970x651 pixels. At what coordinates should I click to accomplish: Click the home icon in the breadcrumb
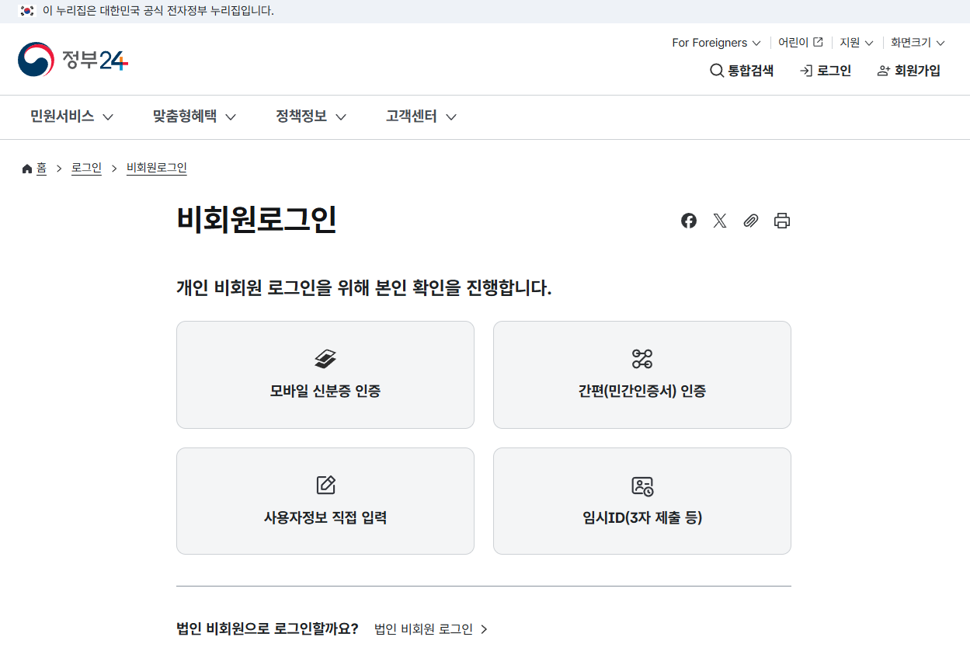(x=26, y=167)
